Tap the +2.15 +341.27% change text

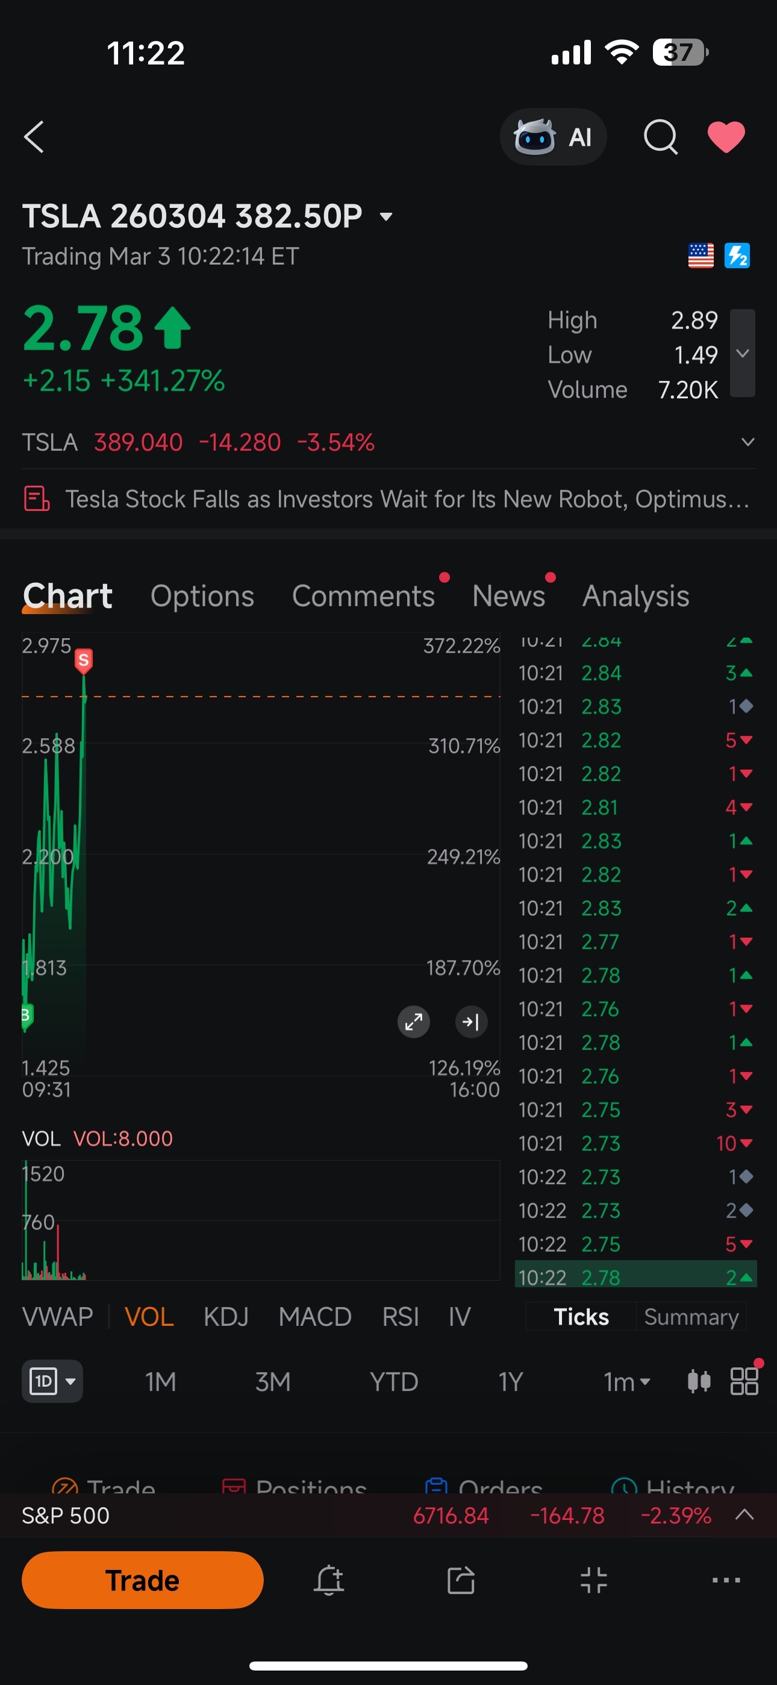tap(123, 381)
